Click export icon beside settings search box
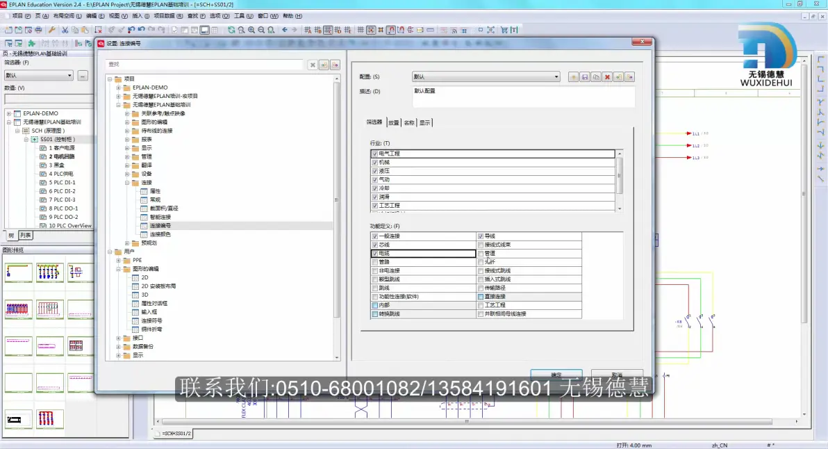Screen dimensions: 828x449 point(335,65)
